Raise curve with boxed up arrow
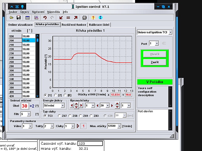Image resolution: width=202 pixels, height=151 pixels. tap(76, 104)
